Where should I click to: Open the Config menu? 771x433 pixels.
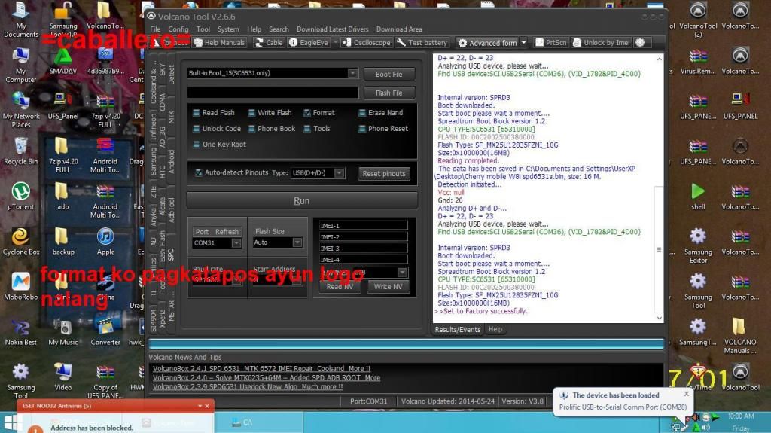point(178,29)
